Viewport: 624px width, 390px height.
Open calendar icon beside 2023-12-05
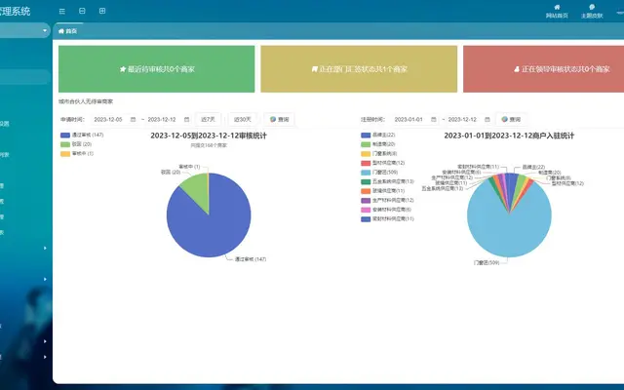[133, 119]
